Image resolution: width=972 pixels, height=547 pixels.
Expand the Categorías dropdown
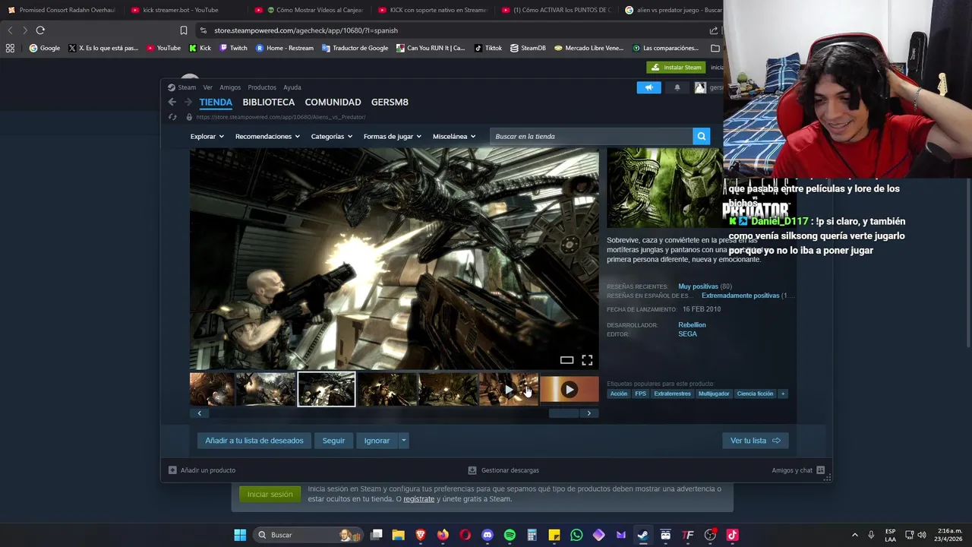[x=331, y=137]
